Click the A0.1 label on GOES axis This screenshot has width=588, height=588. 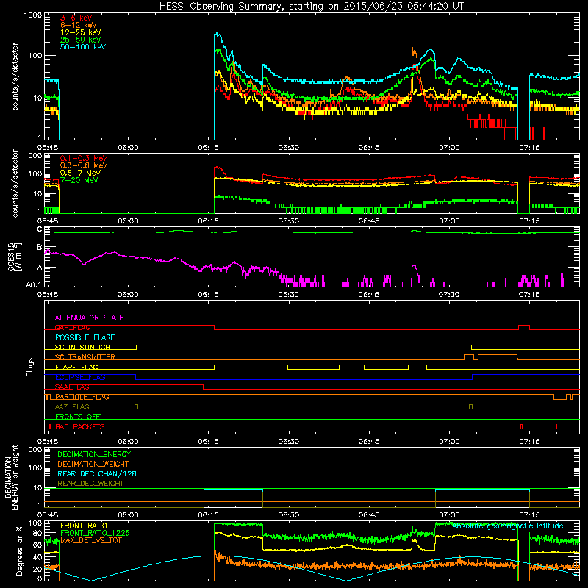tap(33, 285)
